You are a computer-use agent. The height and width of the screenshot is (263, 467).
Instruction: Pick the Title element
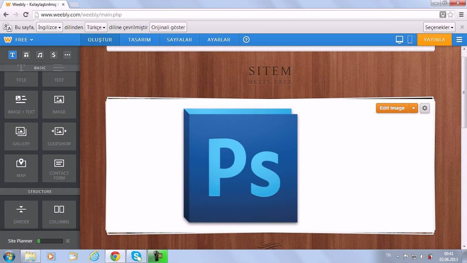tap(21, 79)
